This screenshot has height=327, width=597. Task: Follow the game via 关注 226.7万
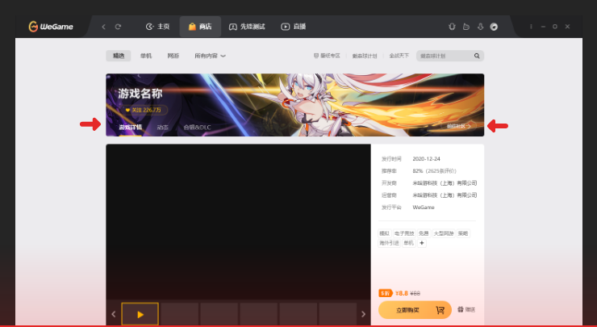tap(143, 110)
